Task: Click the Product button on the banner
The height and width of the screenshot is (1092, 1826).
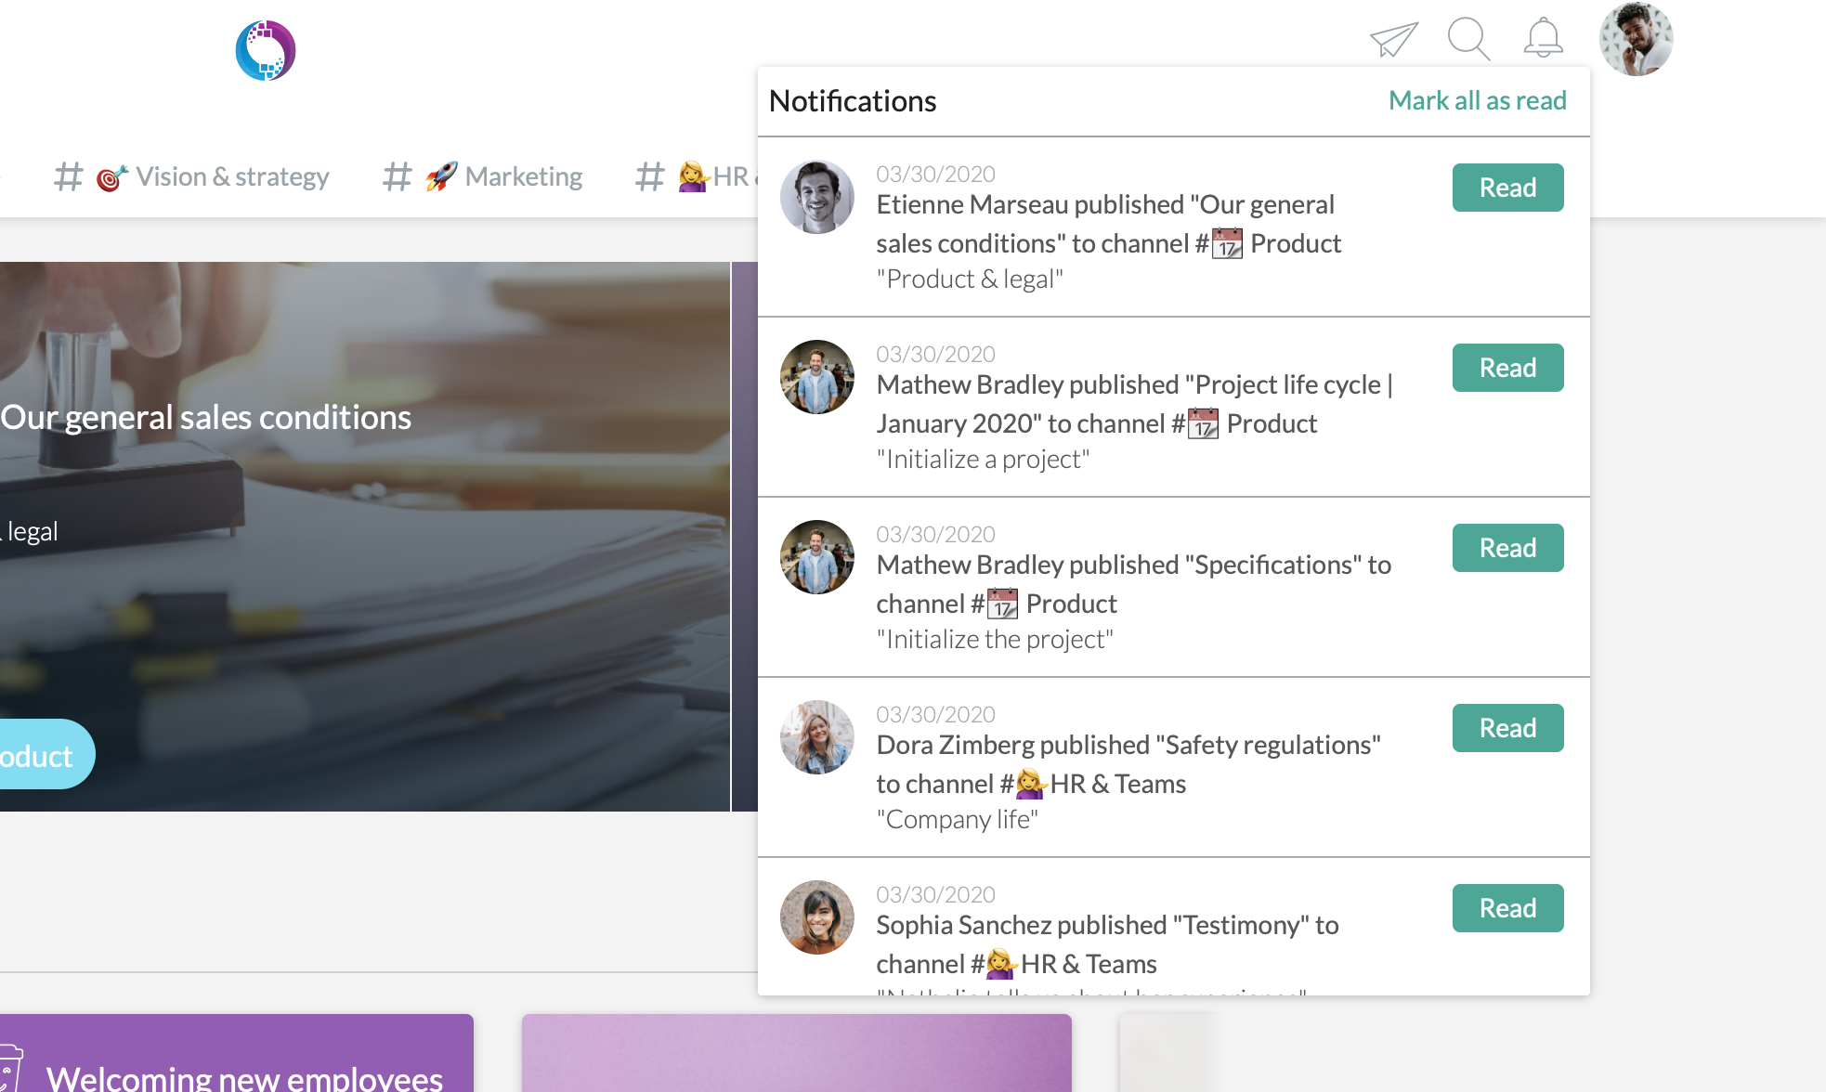Action: [37, 754]
